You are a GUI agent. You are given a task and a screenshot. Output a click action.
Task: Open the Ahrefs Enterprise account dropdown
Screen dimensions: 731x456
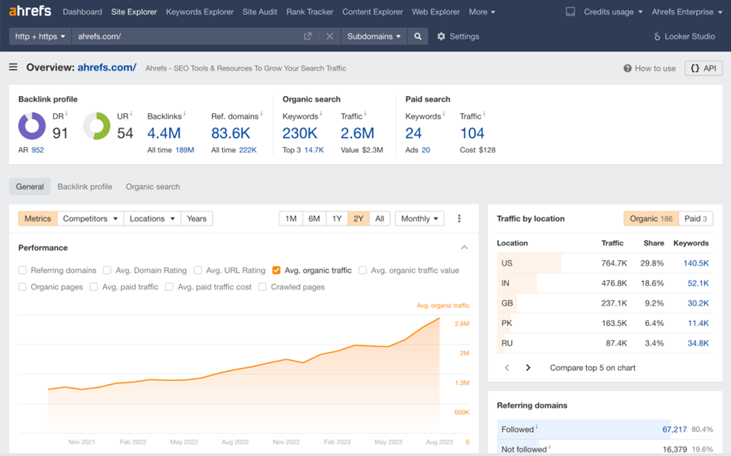[687, 12]
